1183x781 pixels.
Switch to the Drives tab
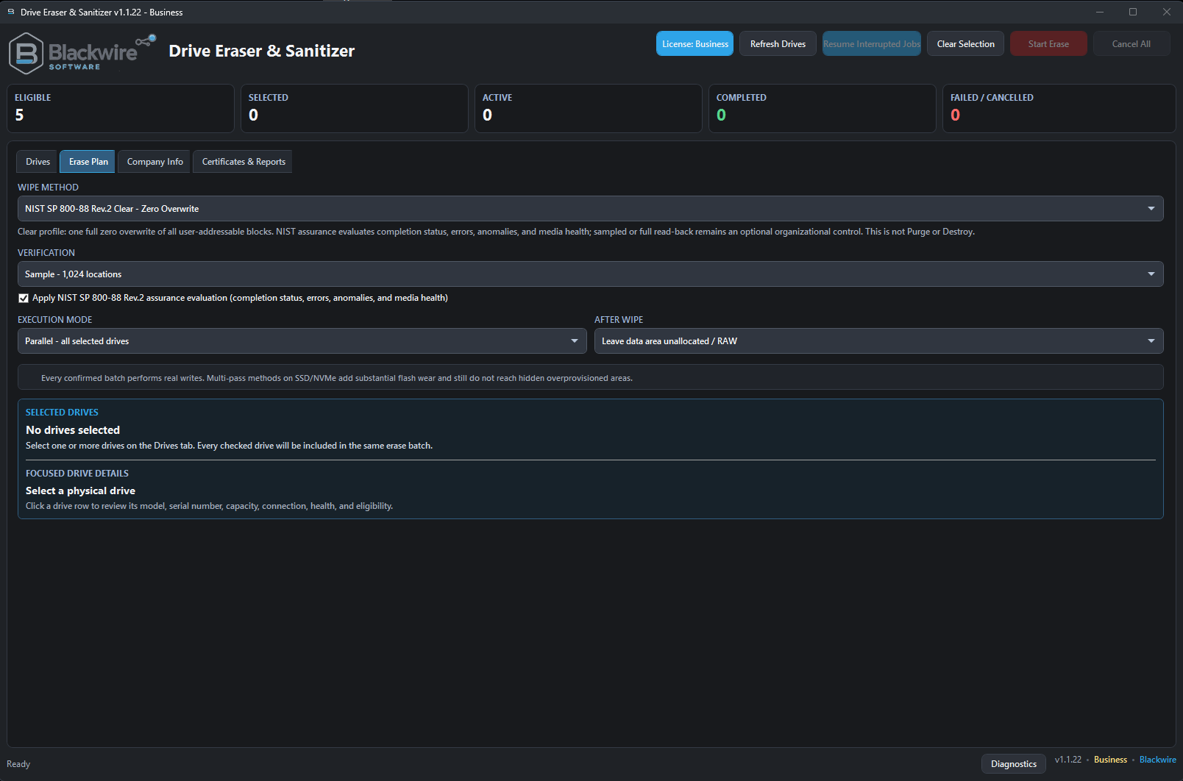coord(38,162)
